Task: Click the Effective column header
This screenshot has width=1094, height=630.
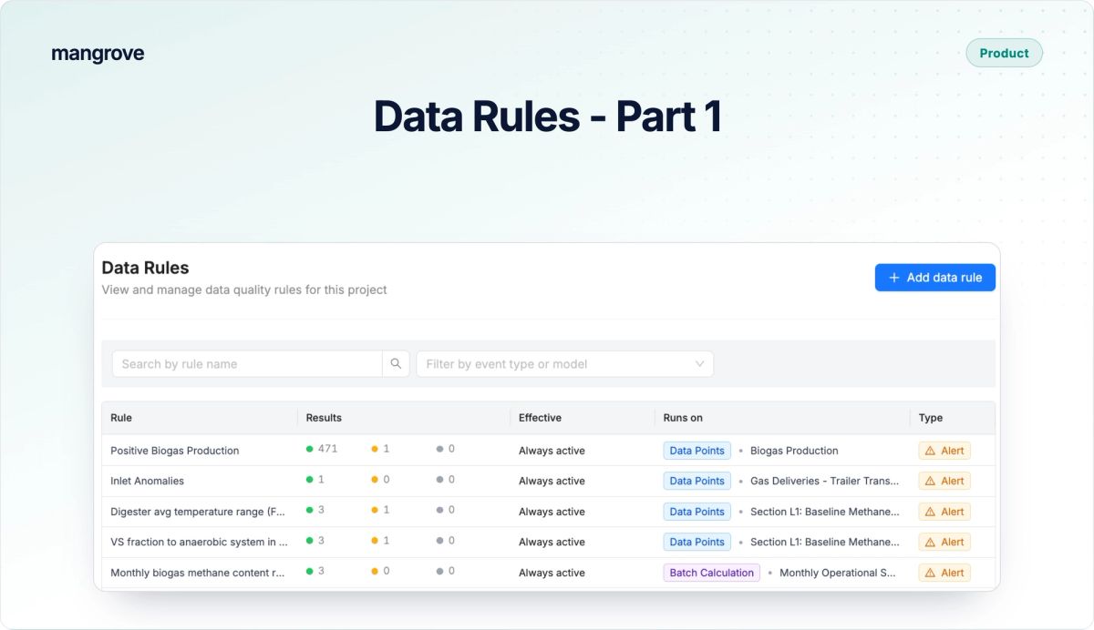Action: coord(540,418)
